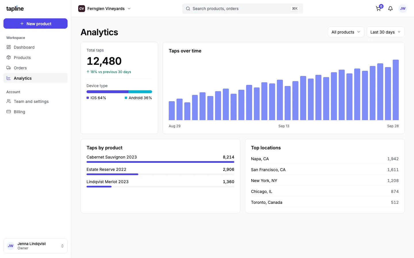The width and height of the screenshot is (414, 258).
Task: Click the Device type split bar
Action: tap(119, 92)
